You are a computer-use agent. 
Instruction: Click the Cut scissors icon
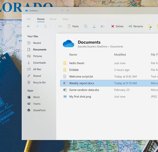[x=94, y=26]
